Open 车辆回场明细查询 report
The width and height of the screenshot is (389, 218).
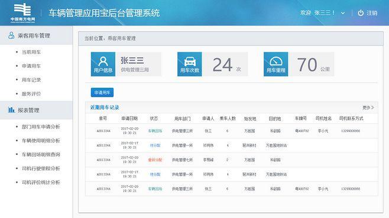point(41,154)
